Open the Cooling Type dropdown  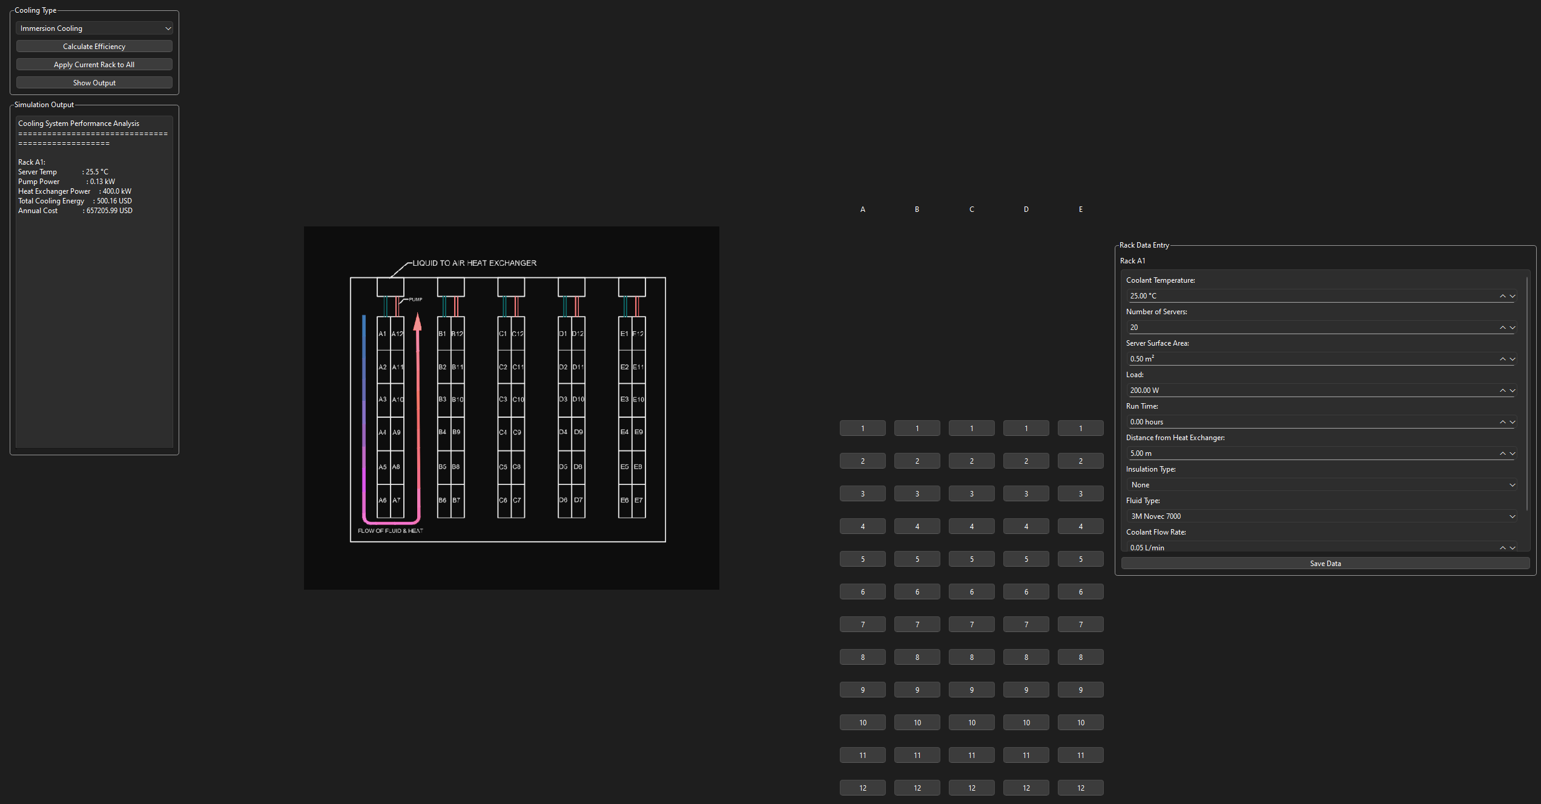tap(94, 28)
